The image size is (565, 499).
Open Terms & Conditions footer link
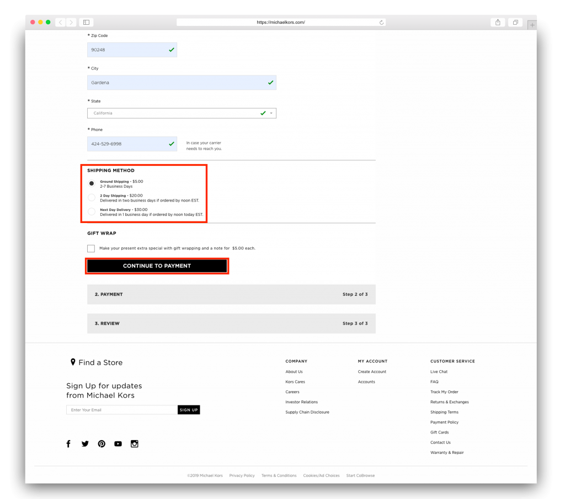point(279,475)
